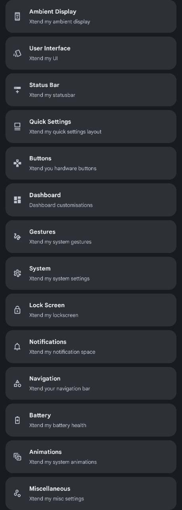182x510 pixels.
Task: Select 'Xtend my lockscreen' item
Action: [54, 315]
